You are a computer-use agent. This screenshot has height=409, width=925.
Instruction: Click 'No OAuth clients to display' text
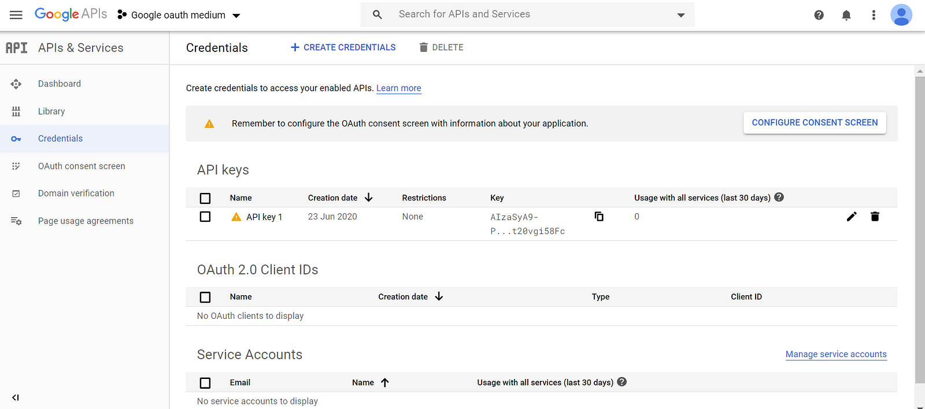[x=250, y=316]
